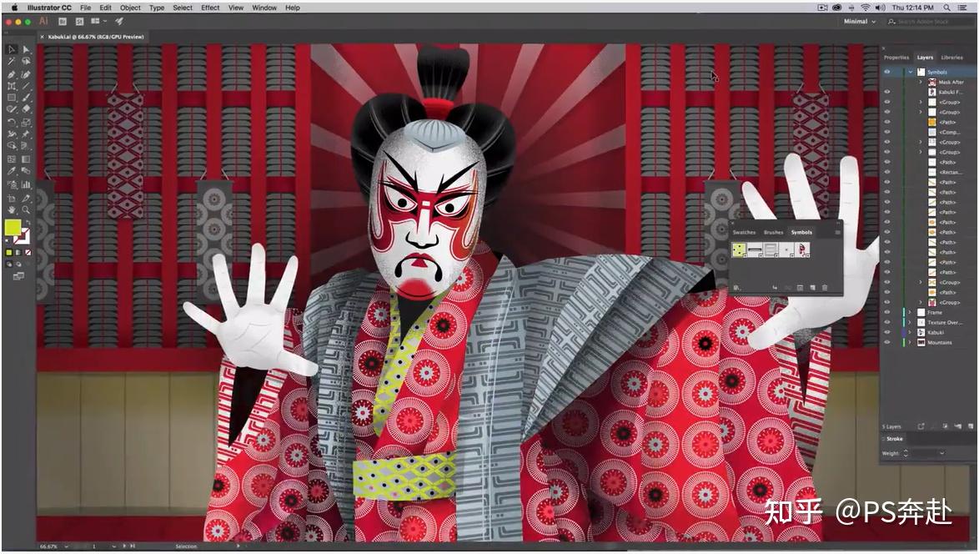Pick the Rectangle tool
This screenshot has height=554, width=979.
click(11, 98)
